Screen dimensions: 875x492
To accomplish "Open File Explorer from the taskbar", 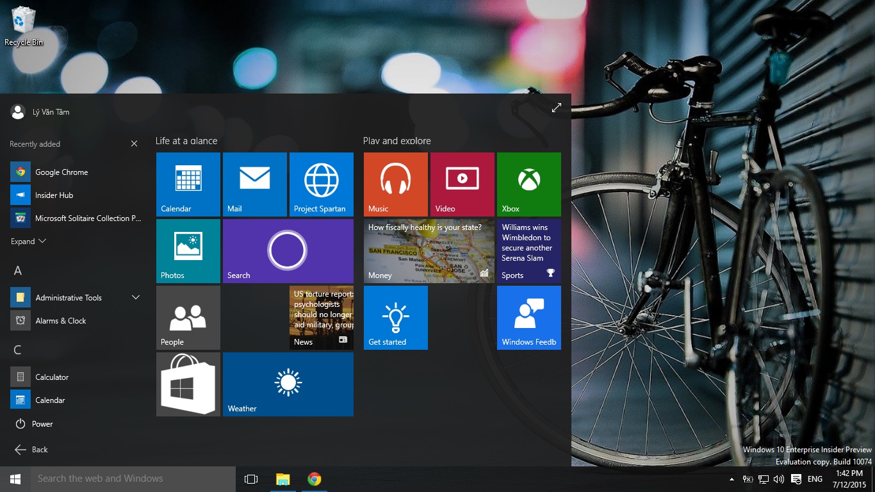I will coord(282,479).
